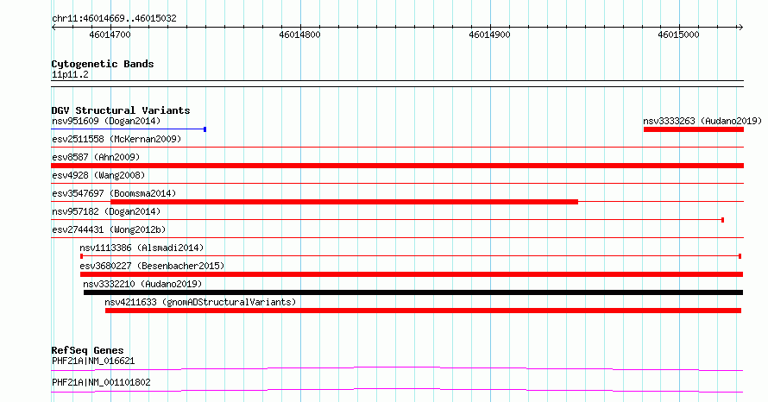Click the red nsv3333263 variant bar
Image resolution: width=768 pixels, height=402 pixels.
pyautogui.click(x=694, y=129)
